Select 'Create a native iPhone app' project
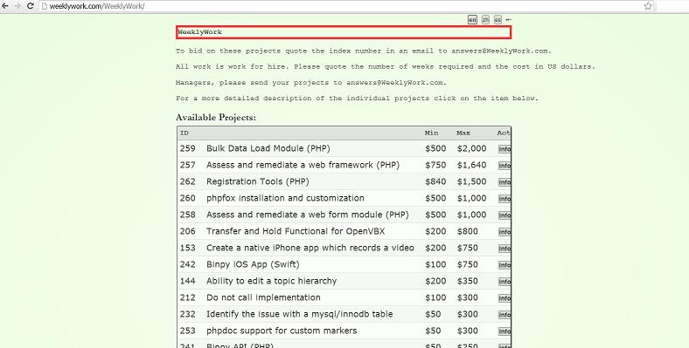This screenshot has height=348, width=689. click(310, 248)
